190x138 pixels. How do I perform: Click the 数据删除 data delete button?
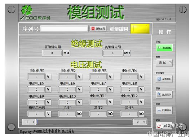(164, 110)
